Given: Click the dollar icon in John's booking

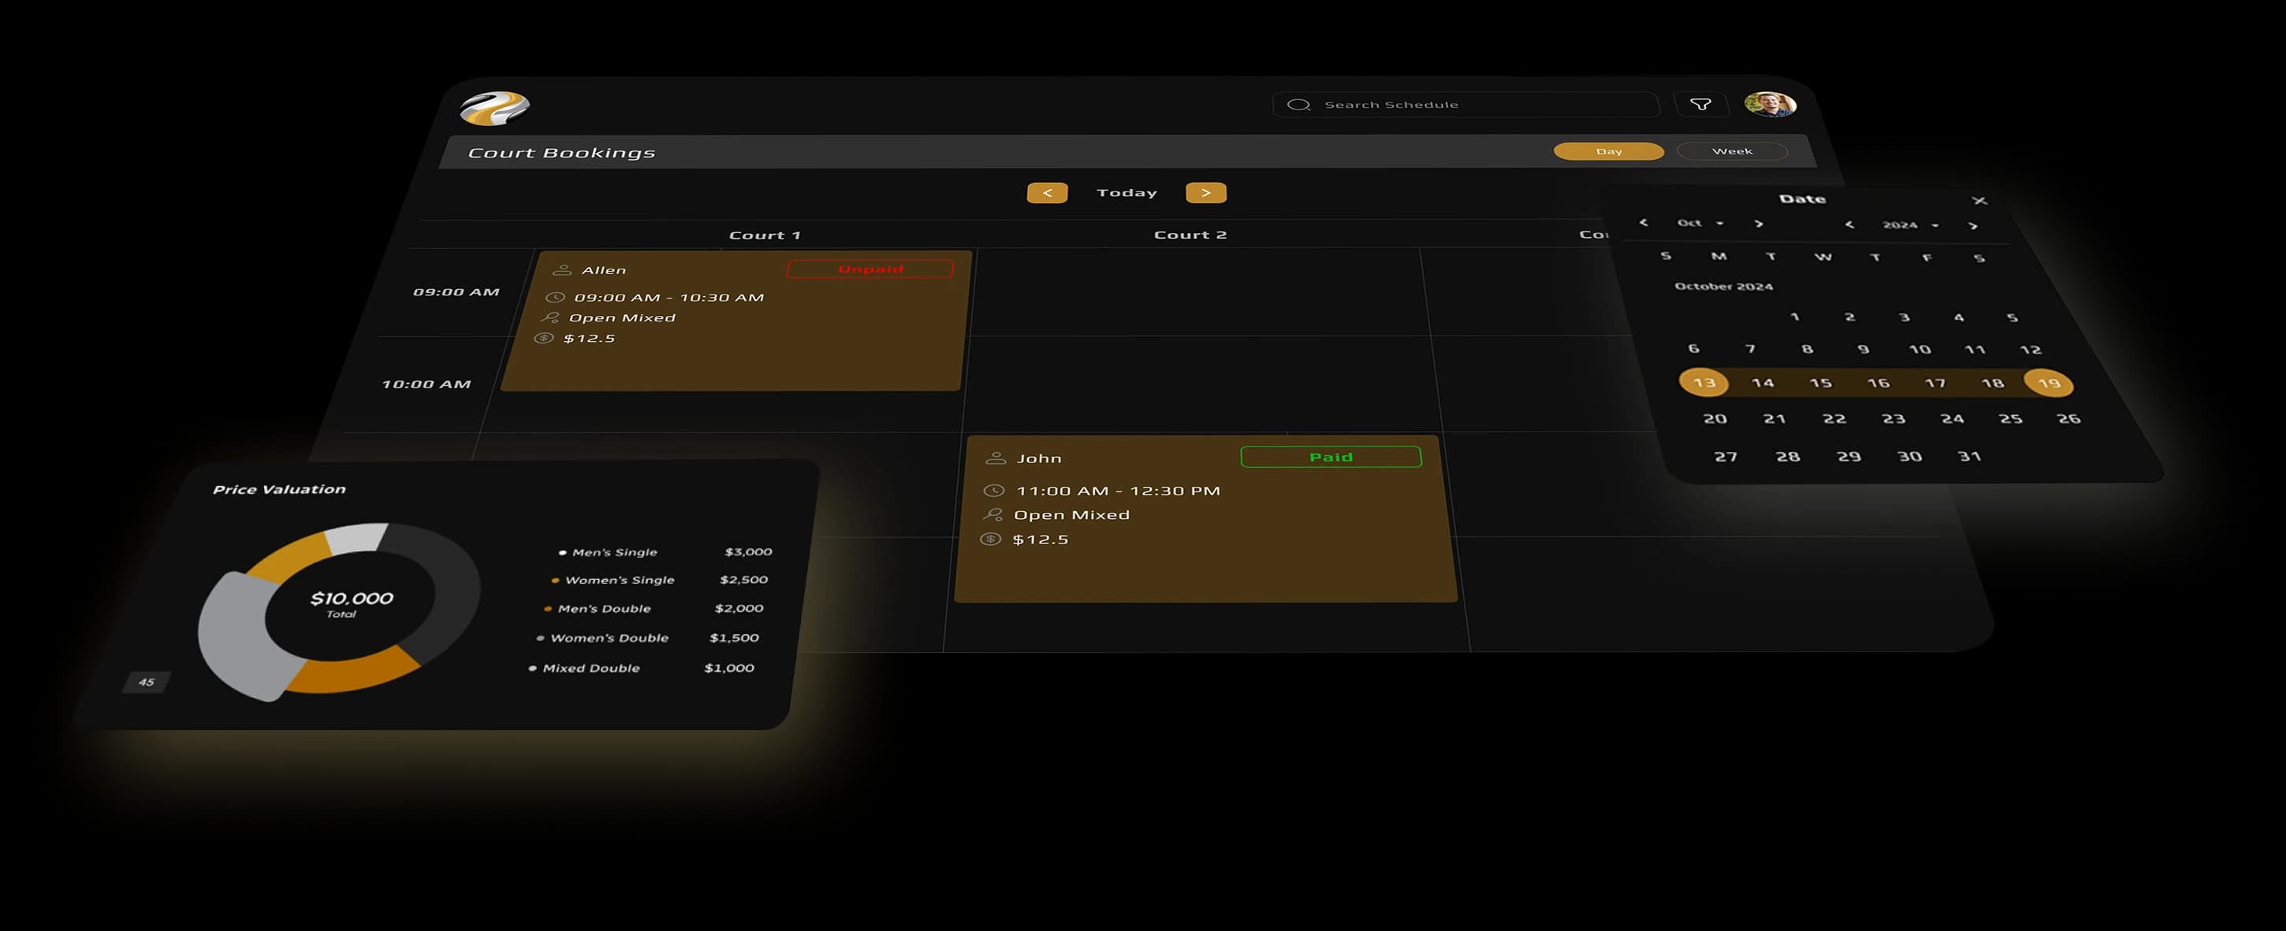Looking at the screenshot, I should (990, 539).
